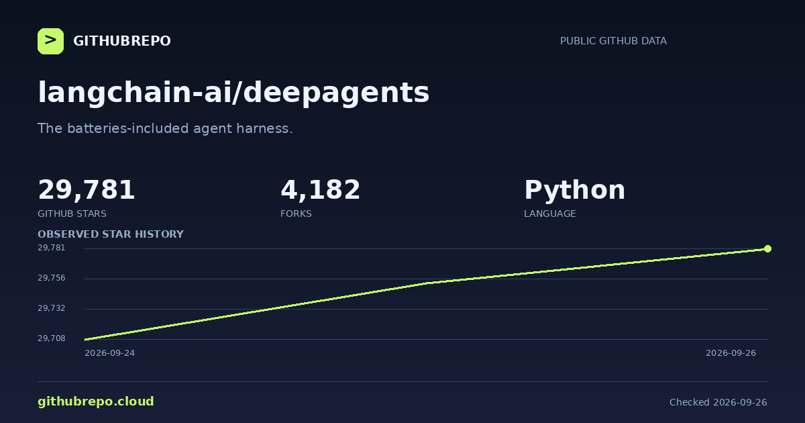Click the 2026-09-24 start date label
The image size is (805, 423).
tap(109, 353)
